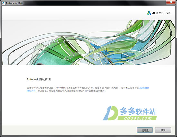Open the Autodesk 隐私声明 privacy statement link
This screenshot has width=177, height=137.
click(144, 88)
